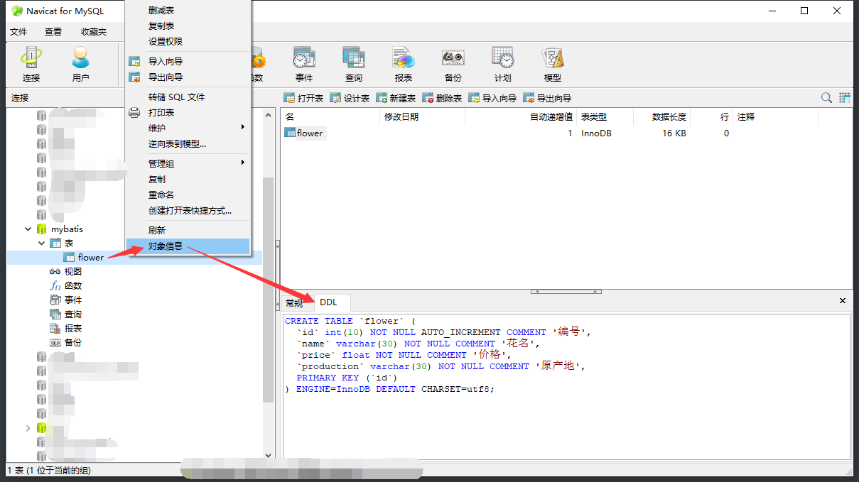
Task: Close the object information panel
Action: click(x=843, y=301)
